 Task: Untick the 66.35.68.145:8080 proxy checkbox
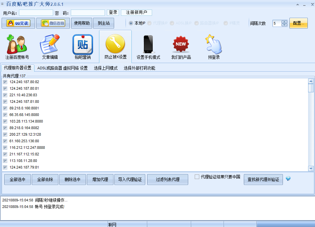[x=5, y=115]
